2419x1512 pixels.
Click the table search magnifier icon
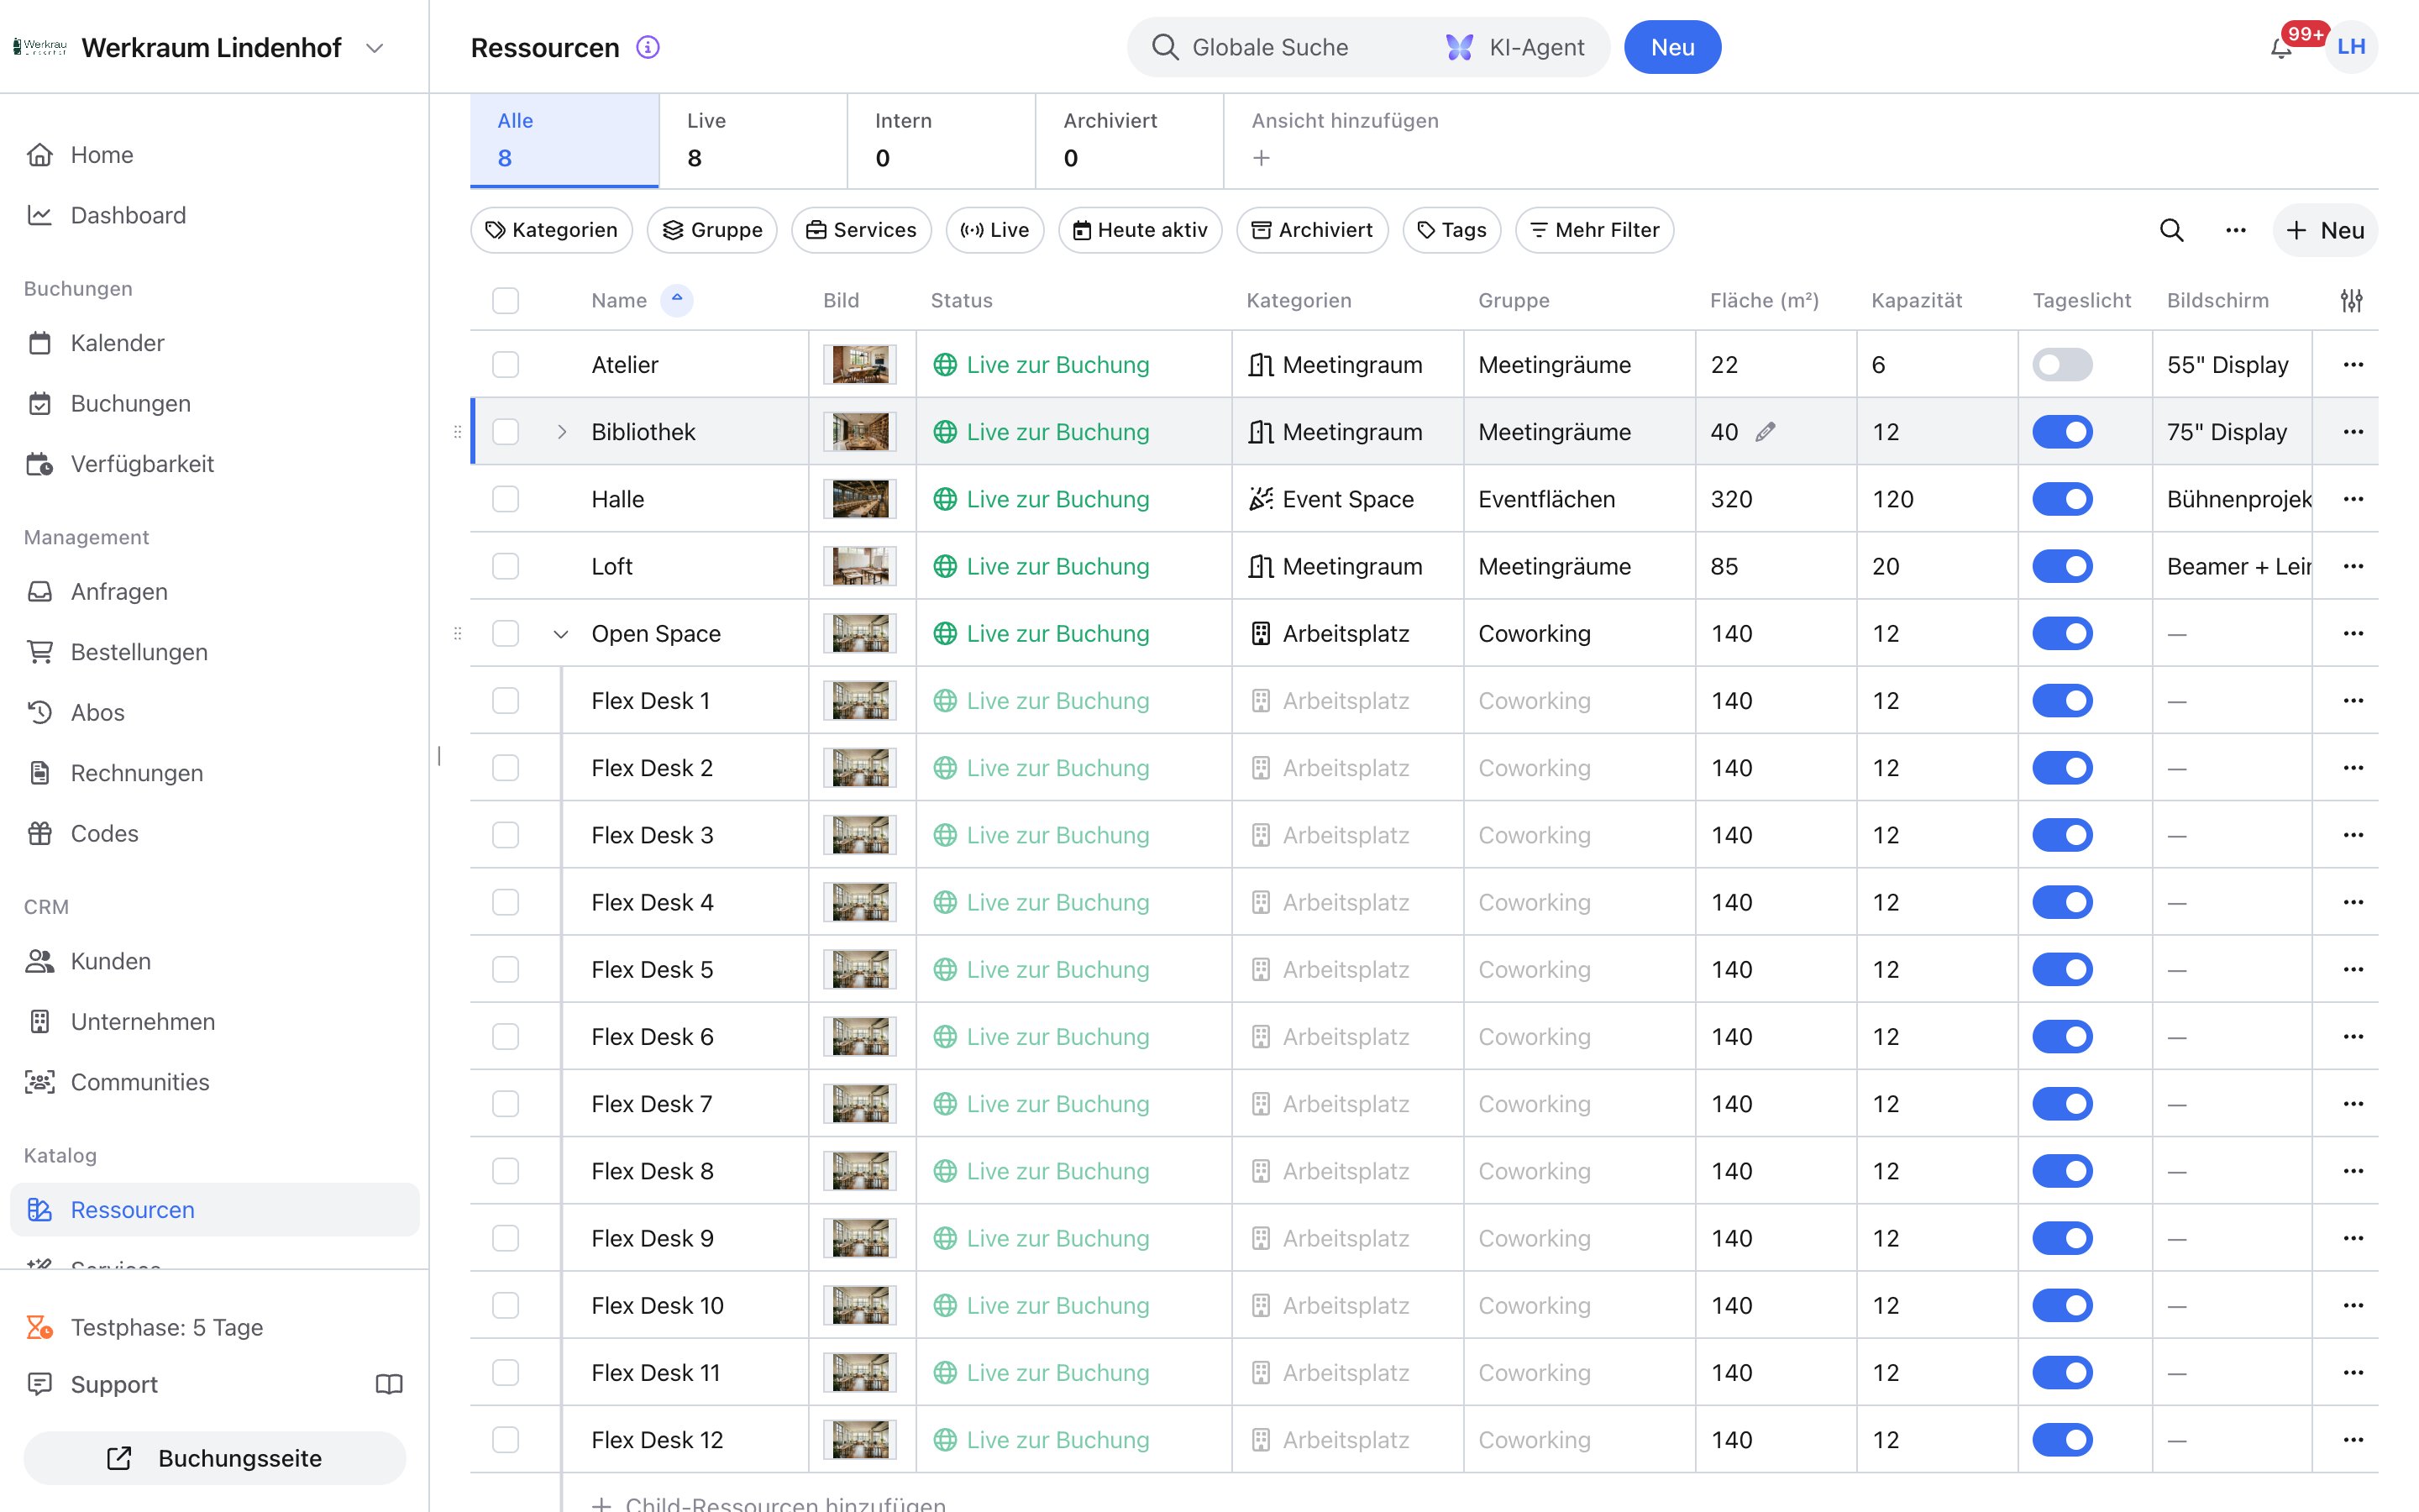(x=2171, y=230)
